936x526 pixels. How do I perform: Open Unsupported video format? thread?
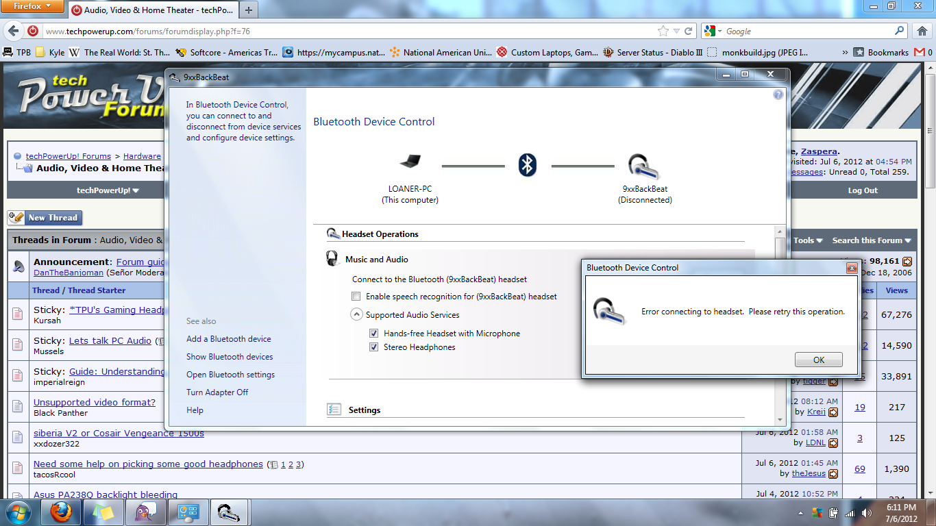[x=95, y=402]
